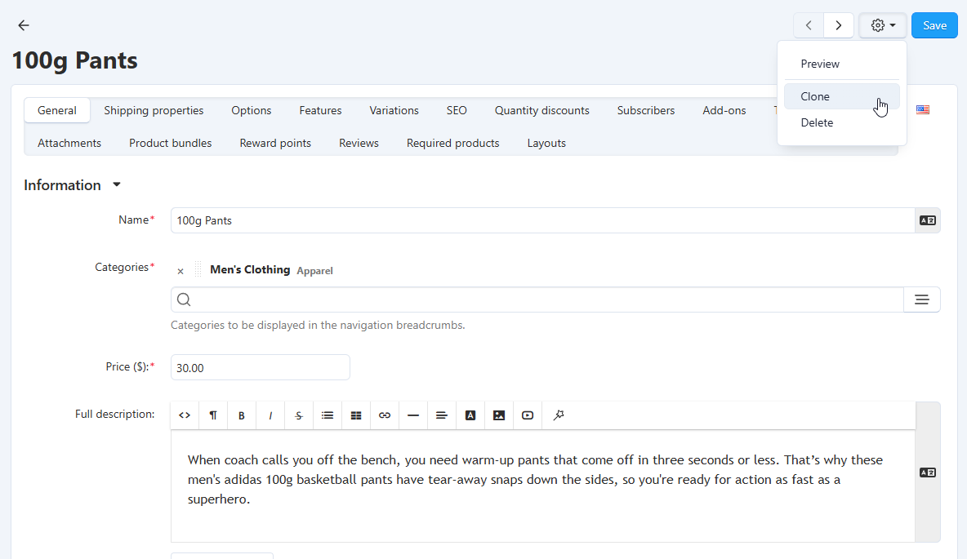
Task: Open text alignment options
Action: pyautogui.click(x=442, y=415)
